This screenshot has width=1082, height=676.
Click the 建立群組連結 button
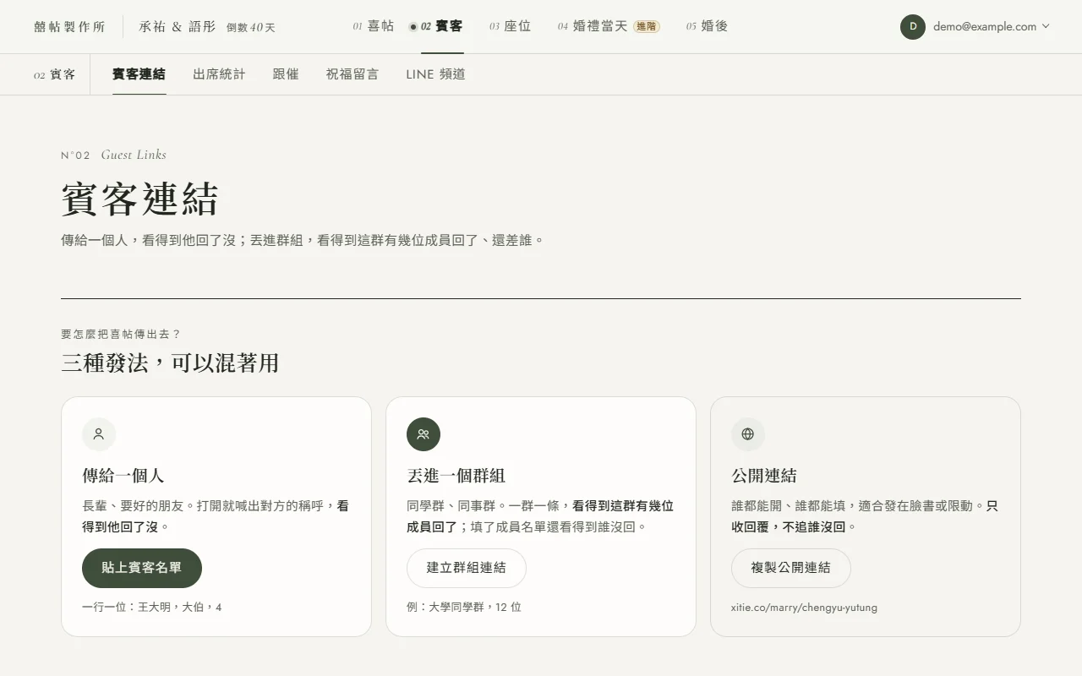(x=467, y=568)
